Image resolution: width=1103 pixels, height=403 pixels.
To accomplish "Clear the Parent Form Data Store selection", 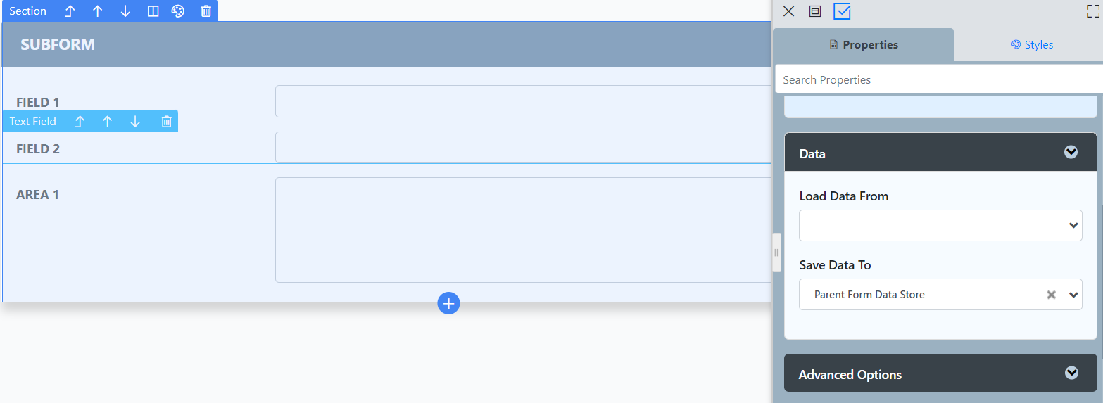I will coord(1051,295).
